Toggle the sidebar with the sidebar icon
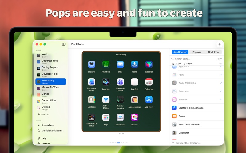The image size is (246, 153). coord(64,44)
